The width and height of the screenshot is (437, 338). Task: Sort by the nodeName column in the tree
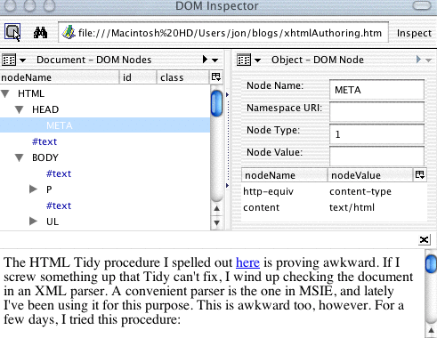(60, 77)
